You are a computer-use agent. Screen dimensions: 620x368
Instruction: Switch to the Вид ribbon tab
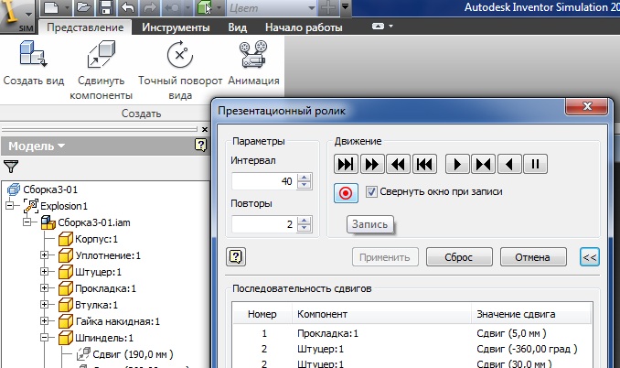pyautogui.click(x=237, y=27)
